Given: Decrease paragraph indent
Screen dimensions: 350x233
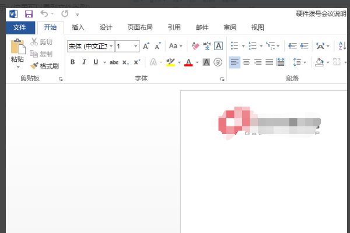Looking at the screenshot, I should pyautogui.click(x=292, y=46).
